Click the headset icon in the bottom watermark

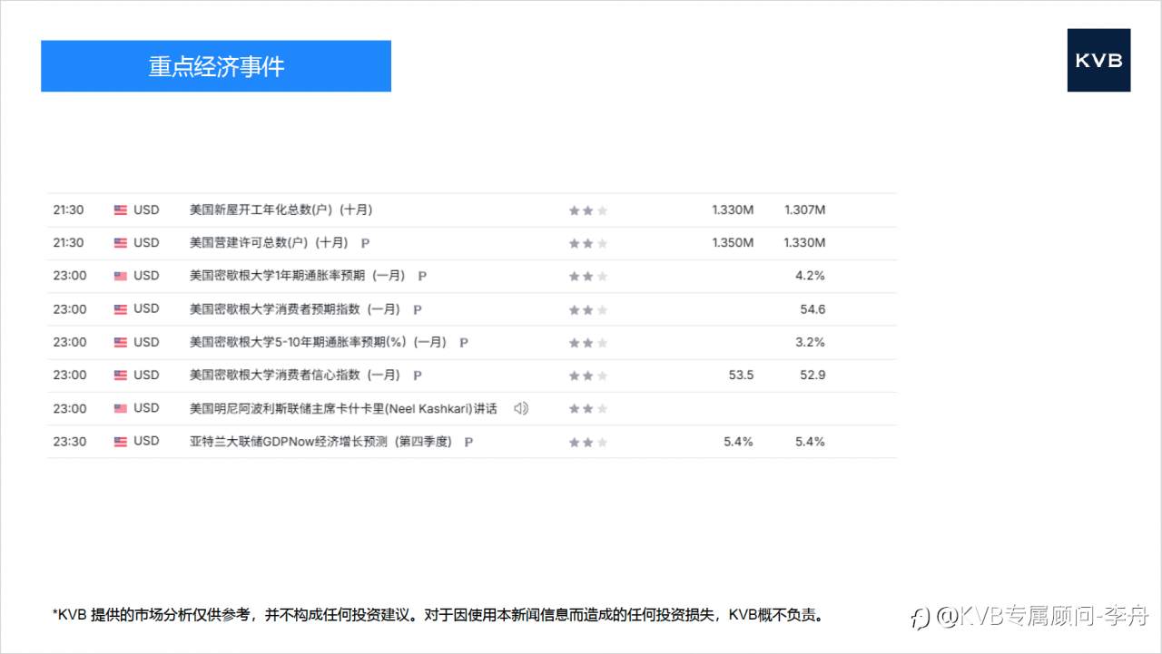919,615
